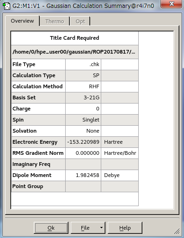This screenshot has width=184, height=238.
Task: Select the '.chk' value cell
Action: [83, 64]
